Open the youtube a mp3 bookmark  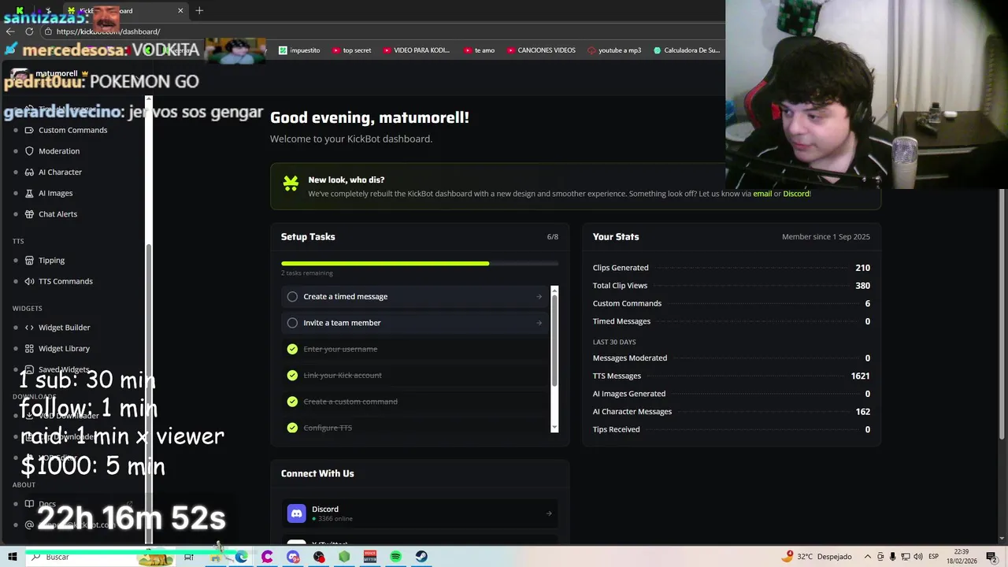click(x=614, y=50)
